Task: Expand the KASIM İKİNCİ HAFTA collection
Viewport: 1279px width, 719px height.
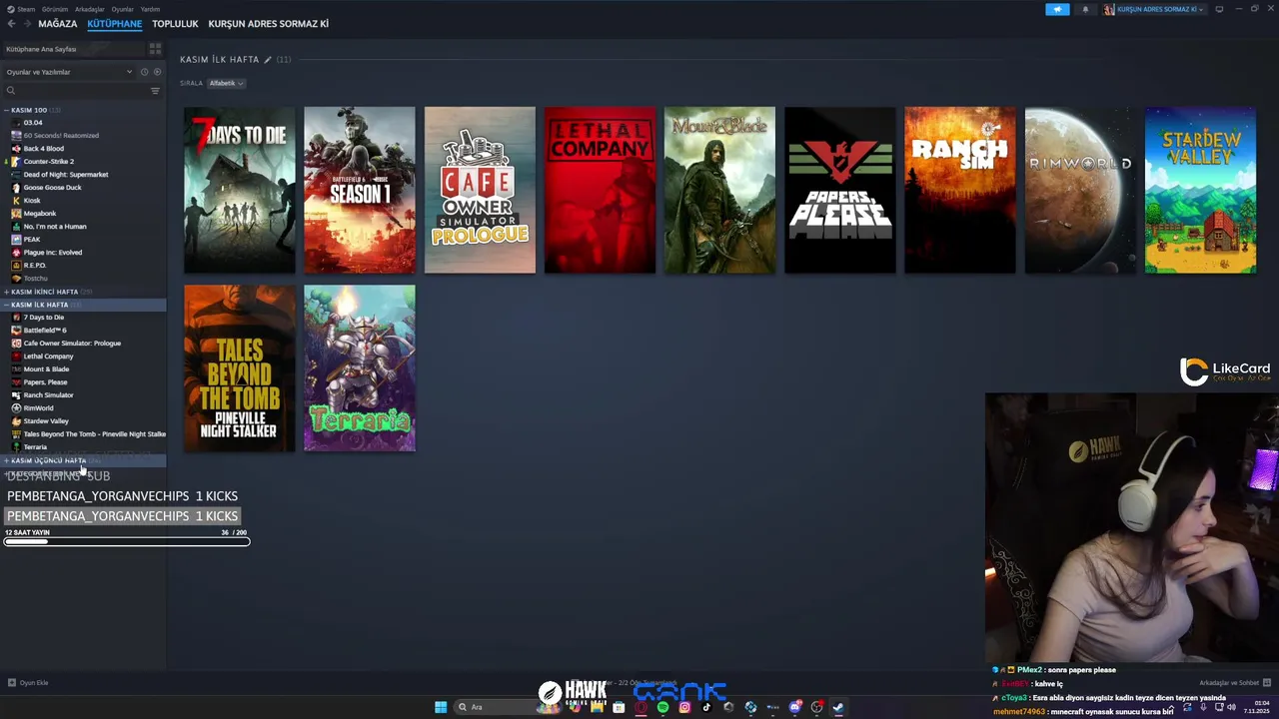Action: coord(6,292)
